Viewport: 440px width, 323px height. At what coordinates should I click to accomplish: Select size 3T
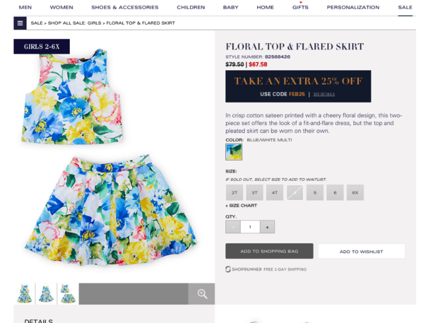pos(254,193)
